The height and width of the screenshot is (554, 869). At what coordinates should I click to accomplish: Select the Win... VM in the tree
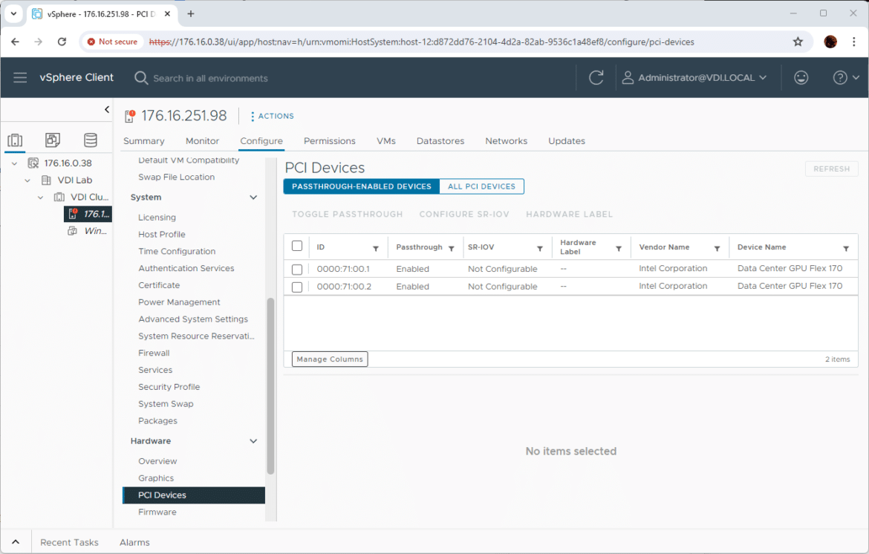pos(88,231)
